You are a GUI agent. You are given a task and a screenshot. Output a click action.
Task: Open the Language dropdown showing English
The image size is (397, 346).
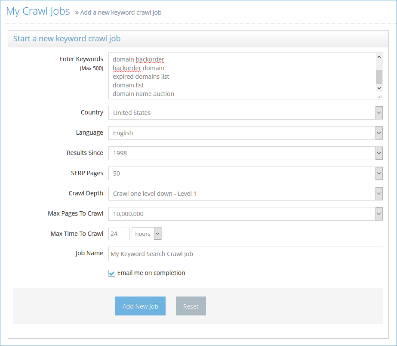246,133
